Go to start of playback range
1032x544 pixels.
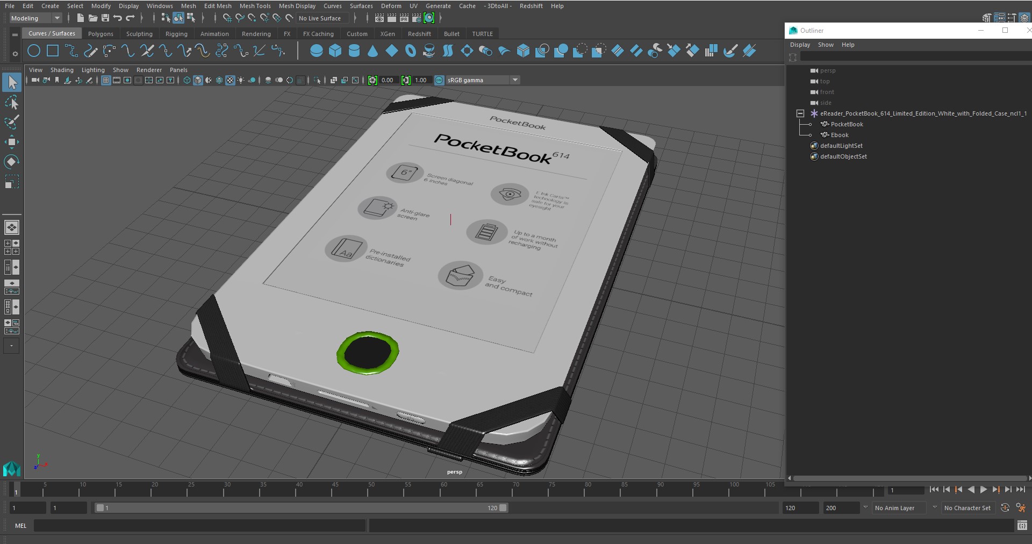click(934, 490)
